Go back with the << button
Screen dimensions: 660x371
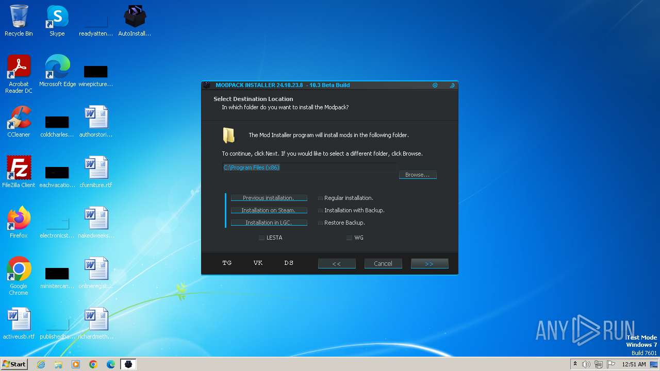pos(337,263)
